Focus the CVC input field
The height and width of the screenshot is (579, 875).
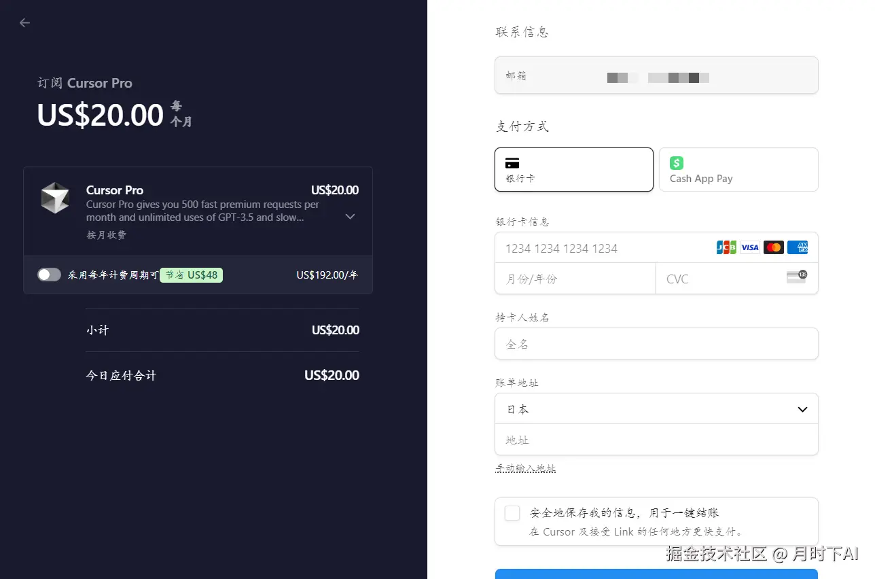(737, 279)
